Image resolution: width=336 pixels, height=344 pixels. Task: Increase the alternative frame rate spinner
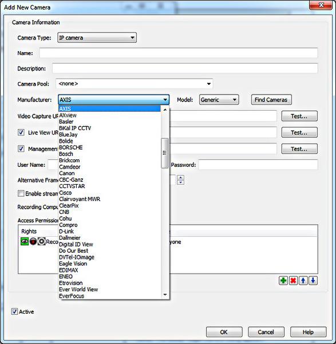[180, 177]
